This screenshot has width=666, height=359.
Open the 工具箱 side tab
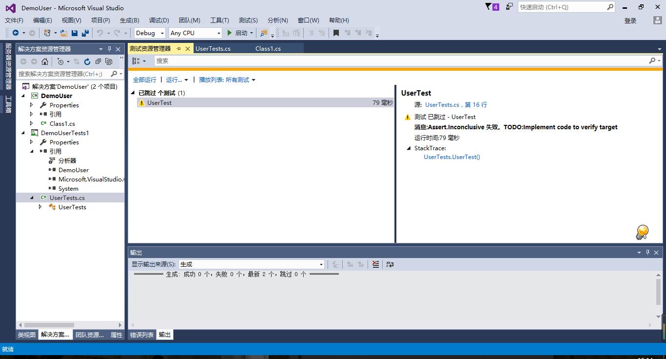pos(8,104)
